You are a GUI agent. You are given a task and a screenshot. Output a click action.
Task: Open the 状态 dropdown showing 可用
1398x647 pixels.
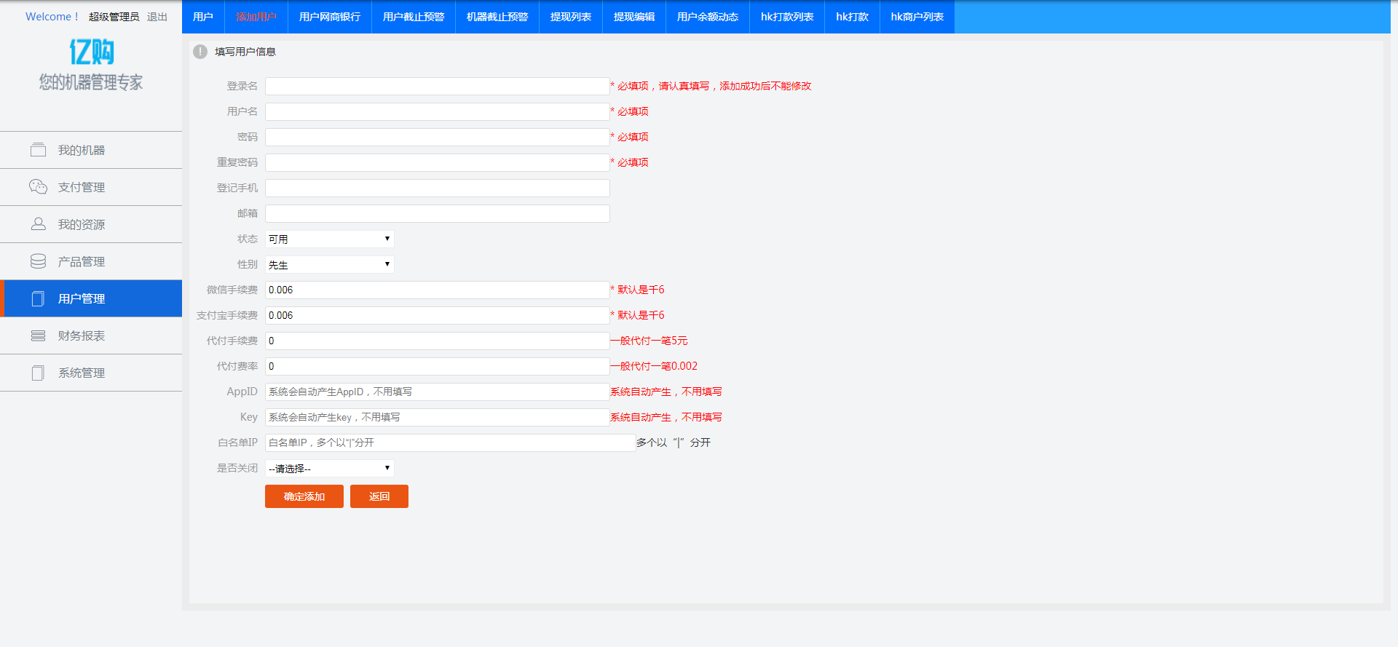[x=329, y=239]
